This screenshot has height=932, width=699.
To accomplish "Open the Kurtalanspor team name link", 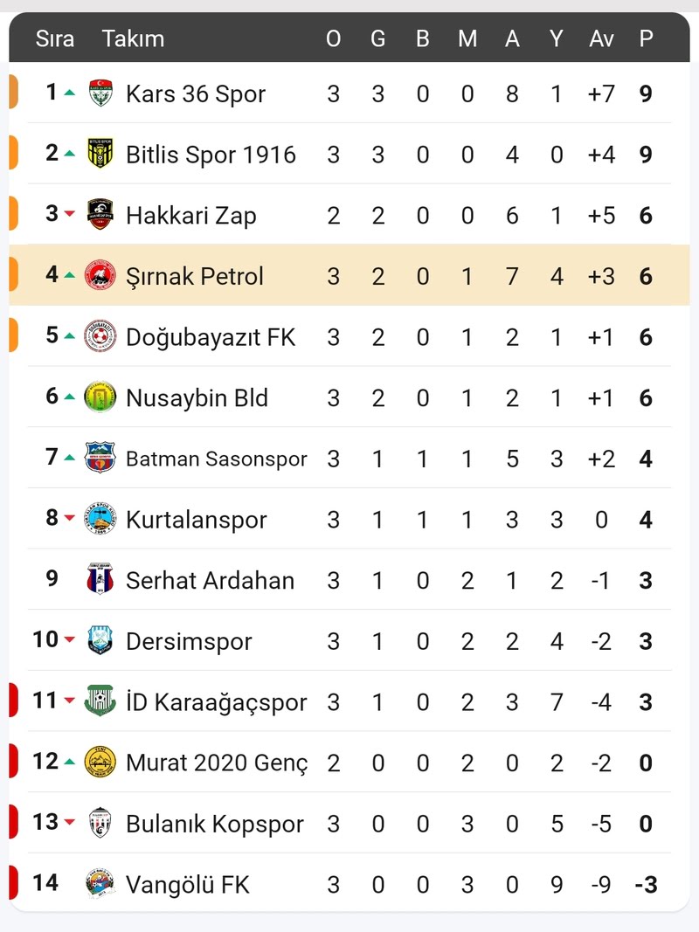I will click(196, 520).
